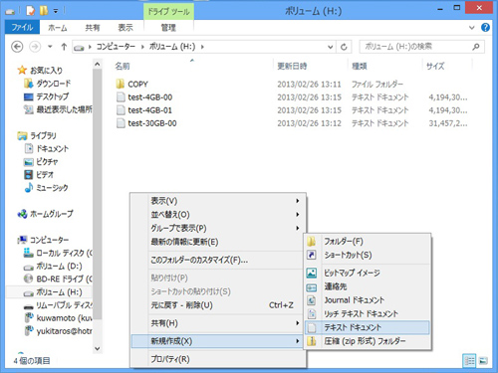The height and width of the screenshot is (373, 498).
Task: Sort by the 種類 column header
Action: click(x=360, y=66)
